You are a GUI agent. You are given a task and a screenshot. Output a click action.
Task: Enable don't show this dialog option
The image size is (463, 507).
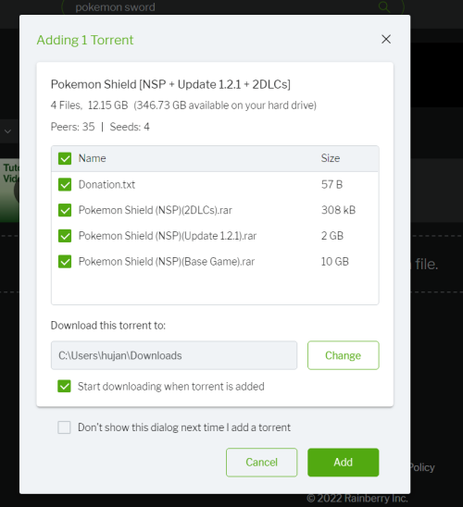pyautogui.click(x=64, y=427)
